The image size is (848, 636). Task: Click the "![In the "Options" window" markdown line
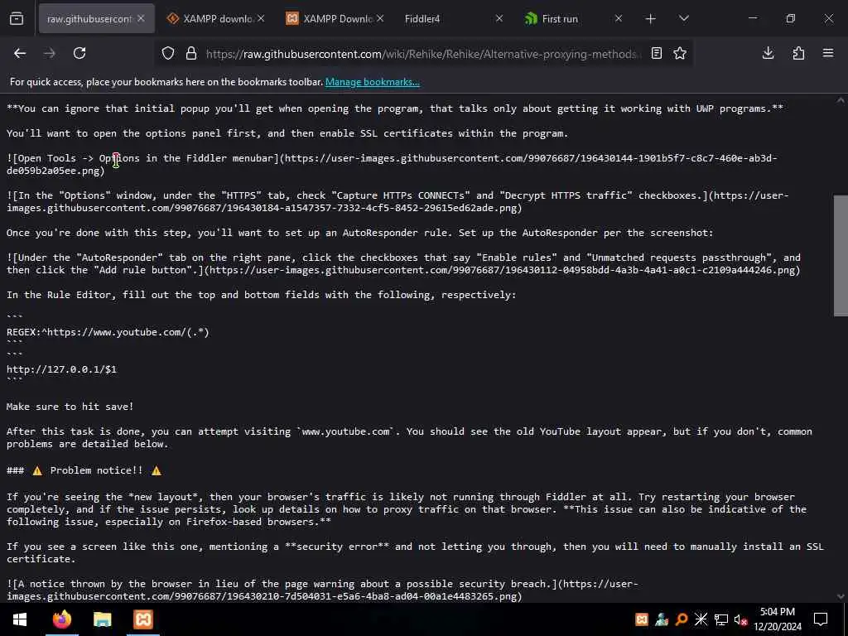pyautogui.click(x=397, y=202)
